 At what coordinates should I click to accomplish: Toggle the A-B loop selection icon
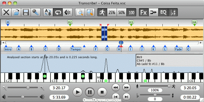point(48,13)
